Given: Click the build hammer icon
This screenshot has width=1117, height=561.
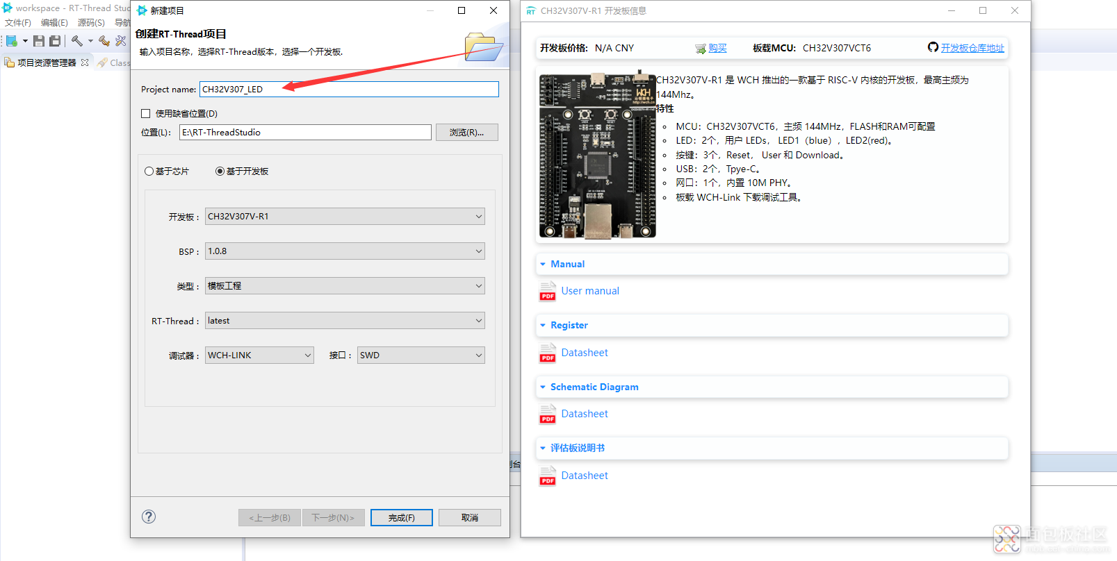Looking at the screenshot, I should (x=76, y=41).
